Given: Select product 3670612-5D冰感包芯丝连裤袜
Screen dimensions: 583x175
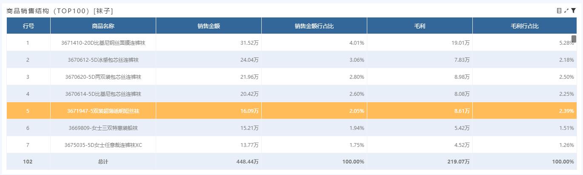Looking at the screenshot, I should (x=103, y=60).
